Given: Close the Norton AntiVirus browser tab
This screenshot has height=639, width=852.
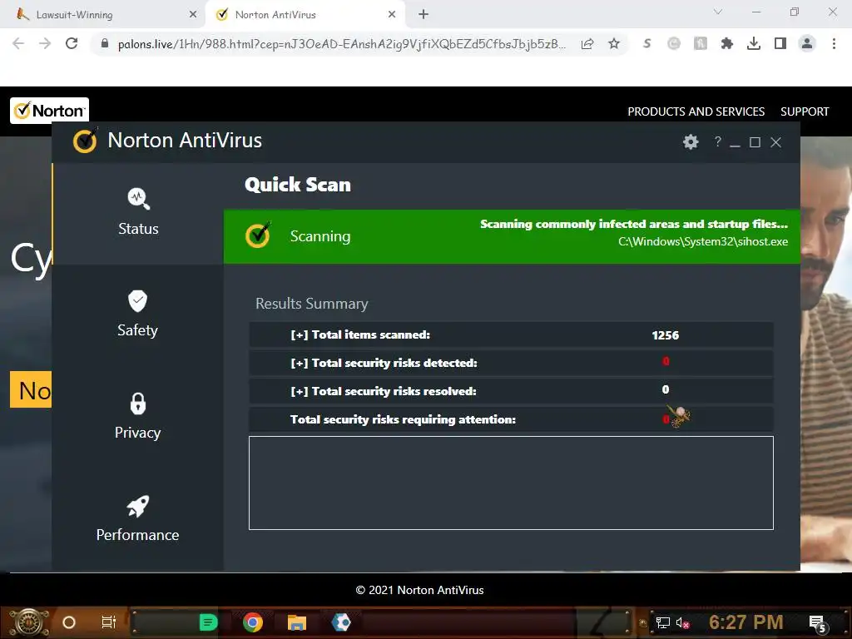Looking at the screenshot, I should coord(392,15).
